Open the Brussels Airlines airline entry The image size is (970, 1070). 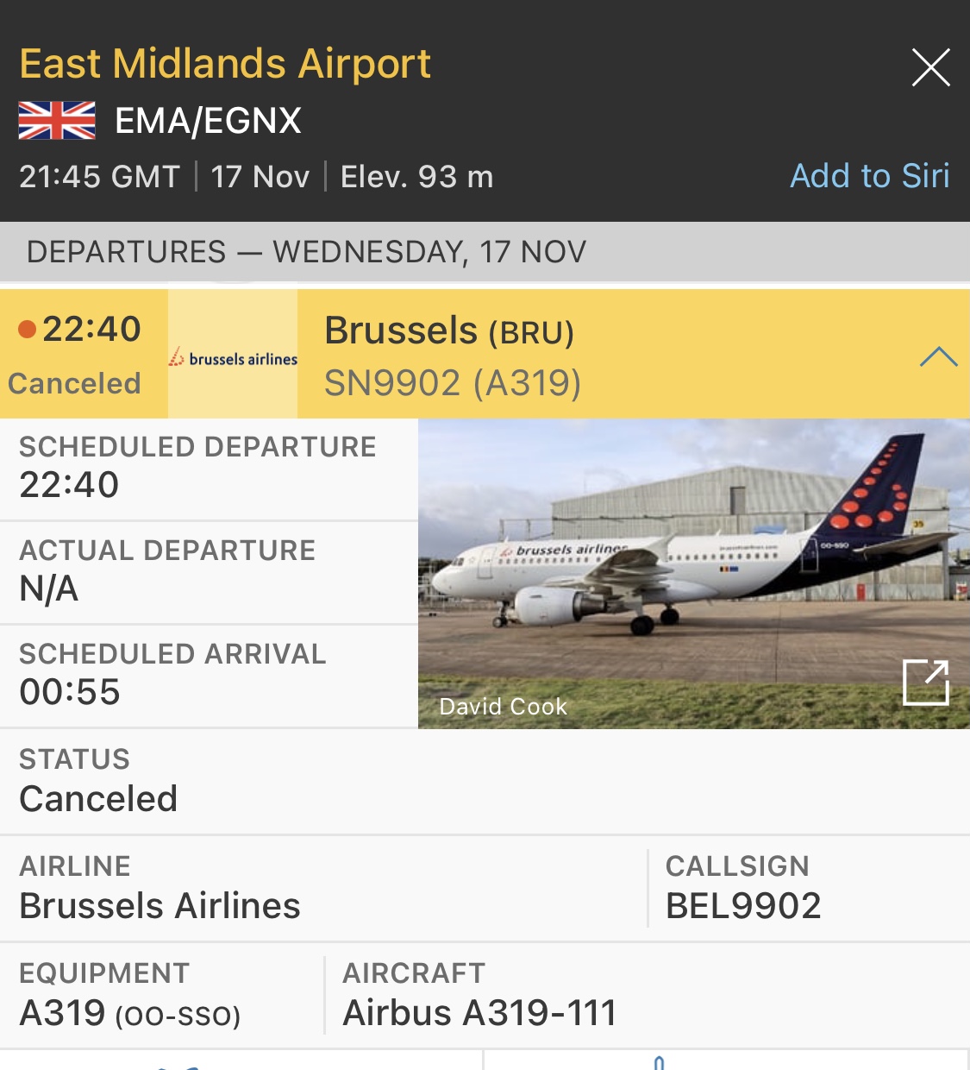(160, 889)
